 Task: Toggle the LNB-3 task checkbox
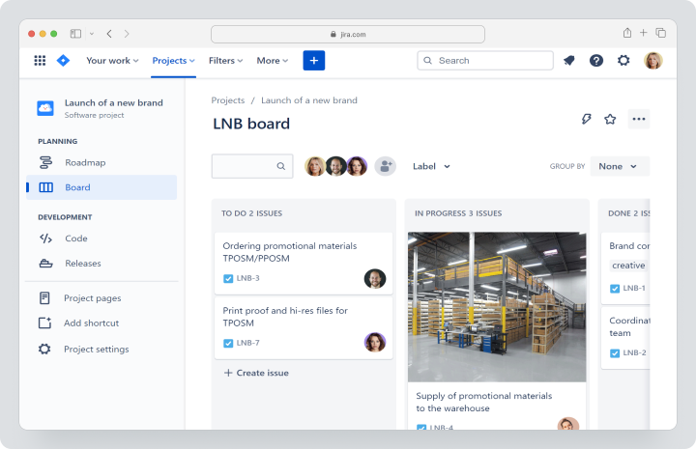tap(228, 278)
